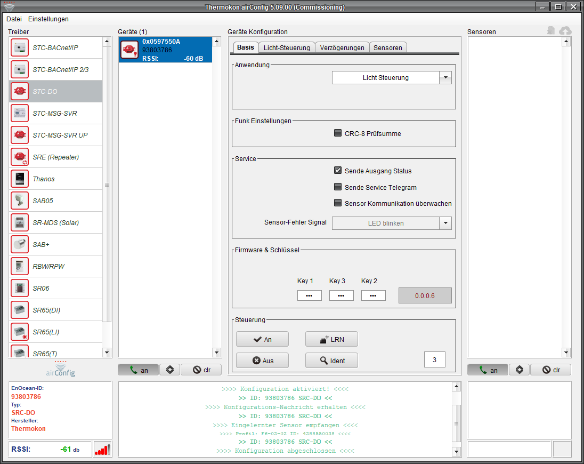The height and width of the screenshot is (464, 584).
Task: Select the STC-BACnet/IP driver icon
Action: (20, 48)
